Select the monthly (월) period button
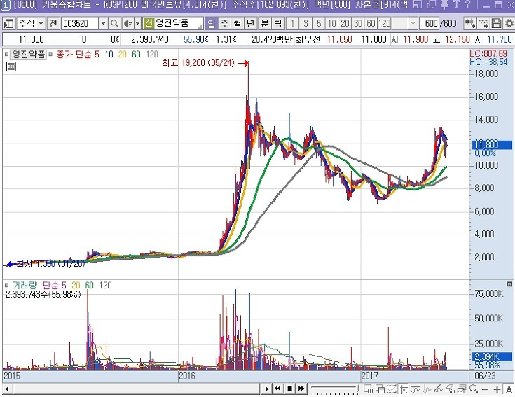 tap(237, 23)
